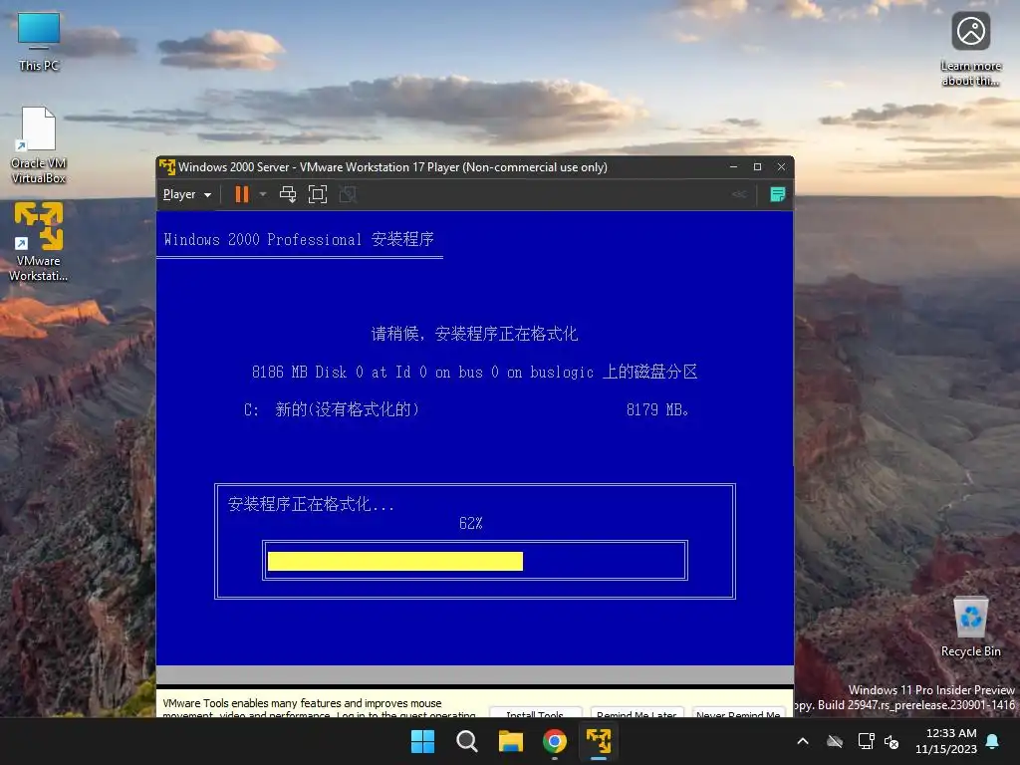Click the yellow formatting progress bar

pyautogui.click(x=394, y=562)
